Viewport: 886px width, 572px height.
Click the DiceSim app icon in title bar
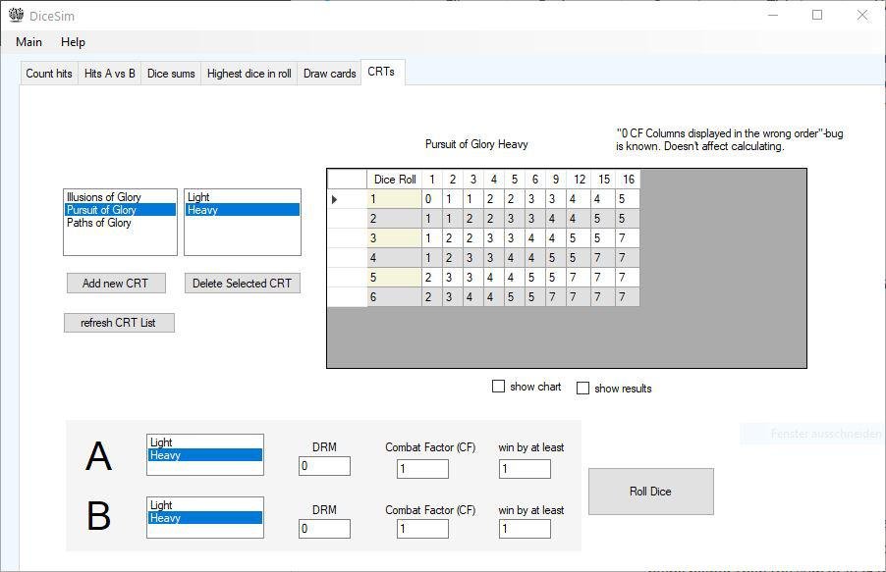(x=16, y=16)
